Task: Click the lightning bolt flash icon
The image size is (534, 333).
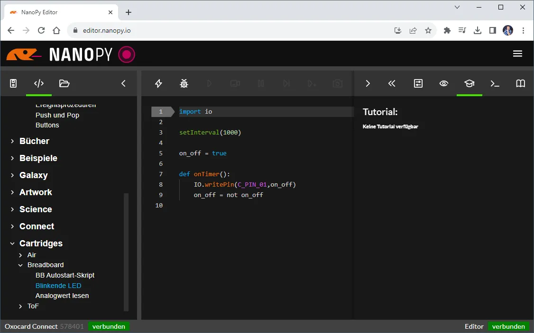Action: [x=159, y=83]
